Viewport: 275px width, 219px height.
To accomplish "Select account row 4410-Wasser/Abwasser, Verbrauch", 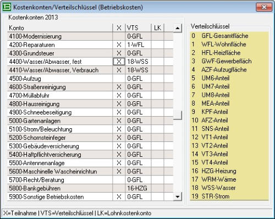I will (90, 70).
